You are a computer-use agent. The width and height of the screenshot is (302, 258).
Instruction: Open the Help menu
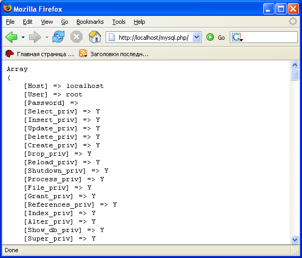click(140, 22)
